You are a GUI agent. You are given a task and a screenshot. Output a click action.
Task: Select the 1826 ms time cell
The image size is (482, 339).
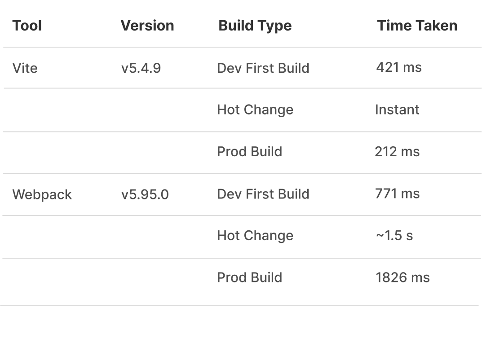(x=402, y=277)
